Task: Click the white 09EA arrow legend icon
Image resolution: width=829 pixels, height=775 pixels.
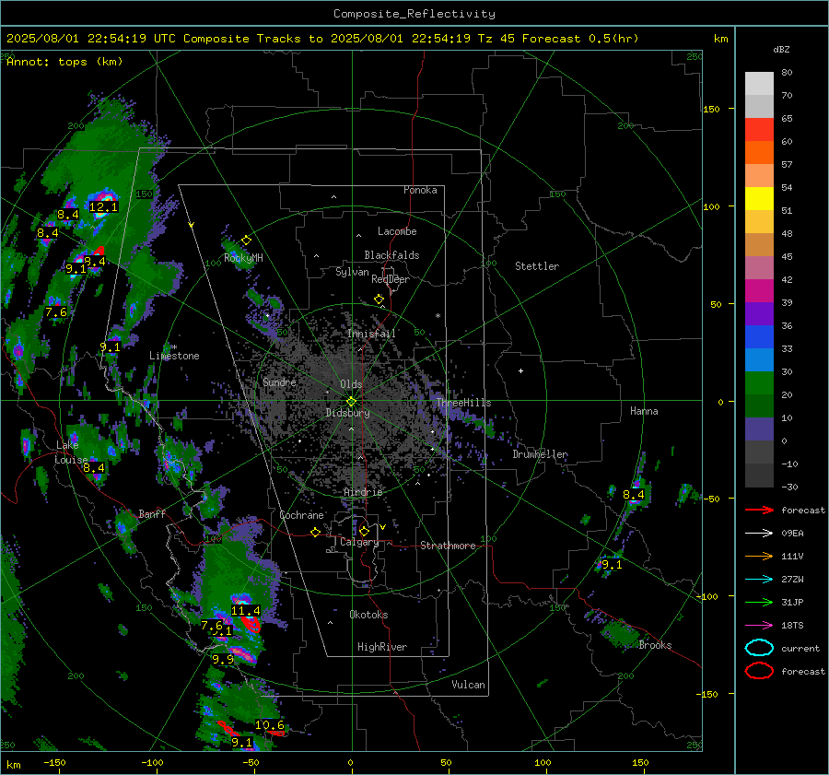Action: pos(759,534)
